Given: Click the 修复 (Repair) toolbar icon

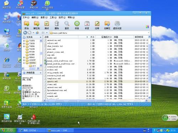Looking at the screenshot, I should (x=87, y=25).
